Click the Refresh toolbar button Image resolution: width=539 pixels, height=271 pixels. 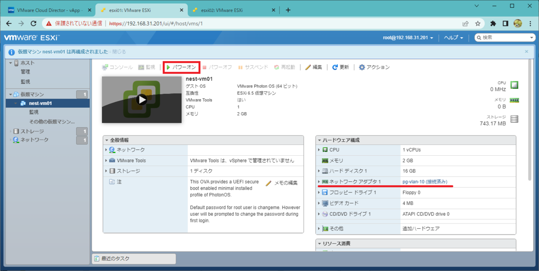click(x=340, y=67)
